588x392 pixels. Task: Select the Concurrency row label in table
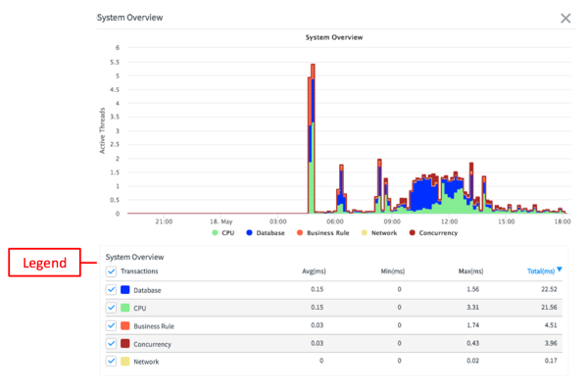tap(152, 344)
